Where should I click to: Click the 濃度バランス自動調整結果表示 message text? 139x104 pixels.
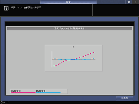[x=26, y=8]
